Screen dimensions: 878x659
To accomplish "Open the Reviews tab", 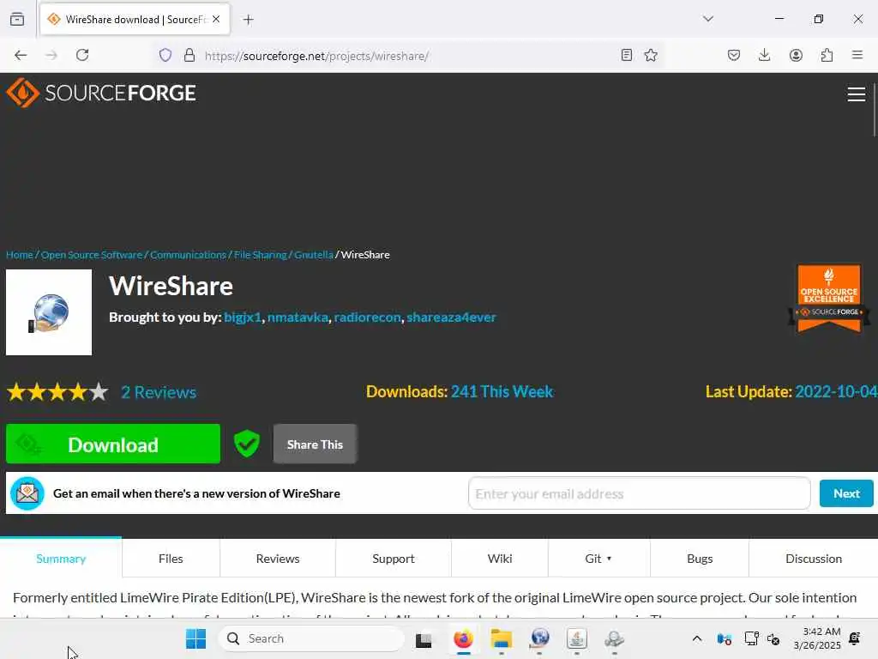I will pos(278,558).
